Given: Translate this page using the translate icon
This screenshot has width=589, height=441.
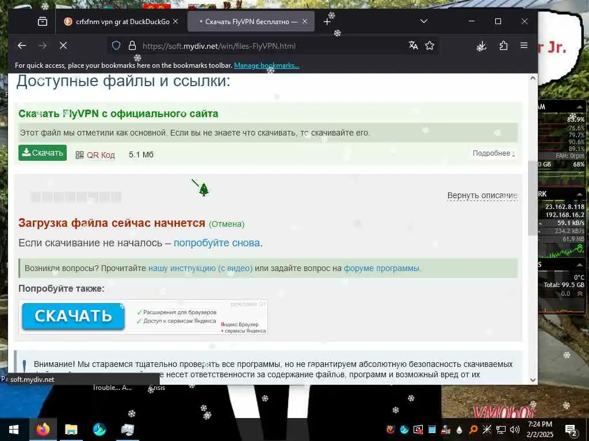Looking at the screenshot, I should (413, 46).
